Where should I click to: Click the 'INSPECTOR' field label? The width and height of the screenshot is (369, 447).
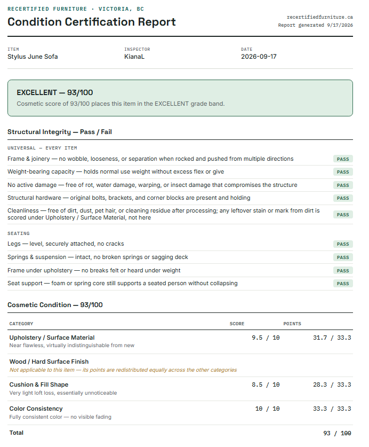coord(137,49)
